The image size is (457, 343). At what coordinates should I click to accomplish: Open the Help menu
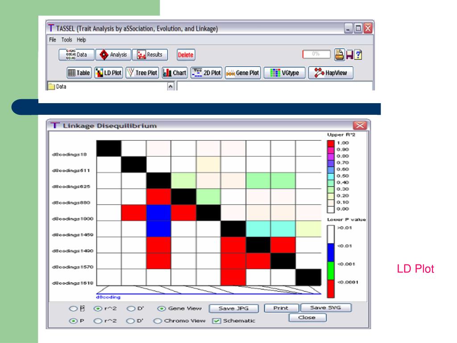click(x=81, y=40)
